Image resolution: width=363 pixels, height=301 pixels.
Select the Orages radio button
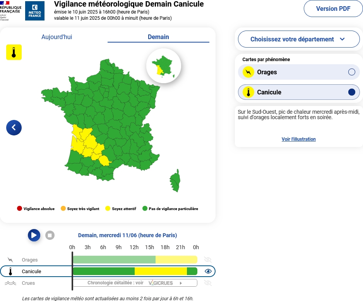pos(352,72)
